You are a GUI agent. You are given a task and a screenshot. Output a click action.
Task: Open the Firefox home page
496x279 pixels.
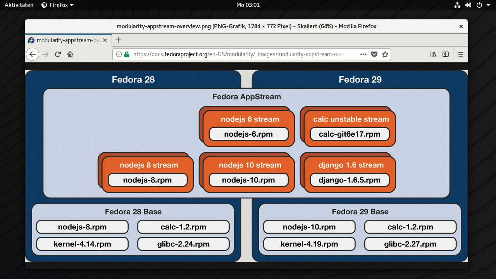point(70,54)
